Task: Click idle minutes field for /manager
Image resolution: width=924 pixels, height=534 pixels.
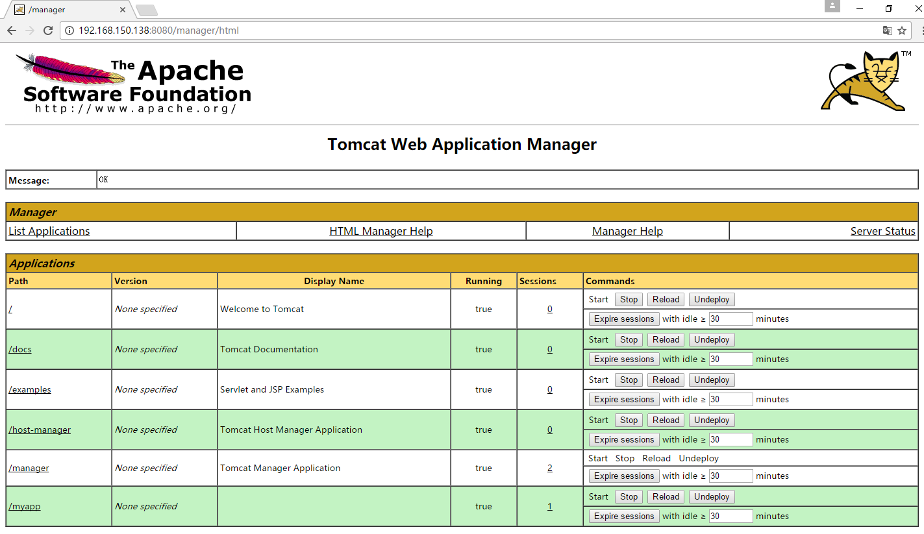Action: click(x=730, y=476)
